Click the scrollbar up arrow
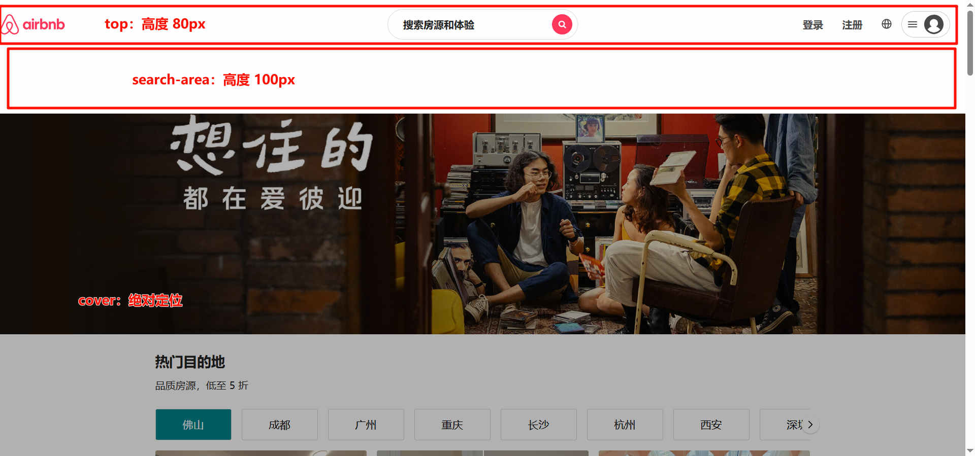975x456 pixels. click(x=970, y=4)
